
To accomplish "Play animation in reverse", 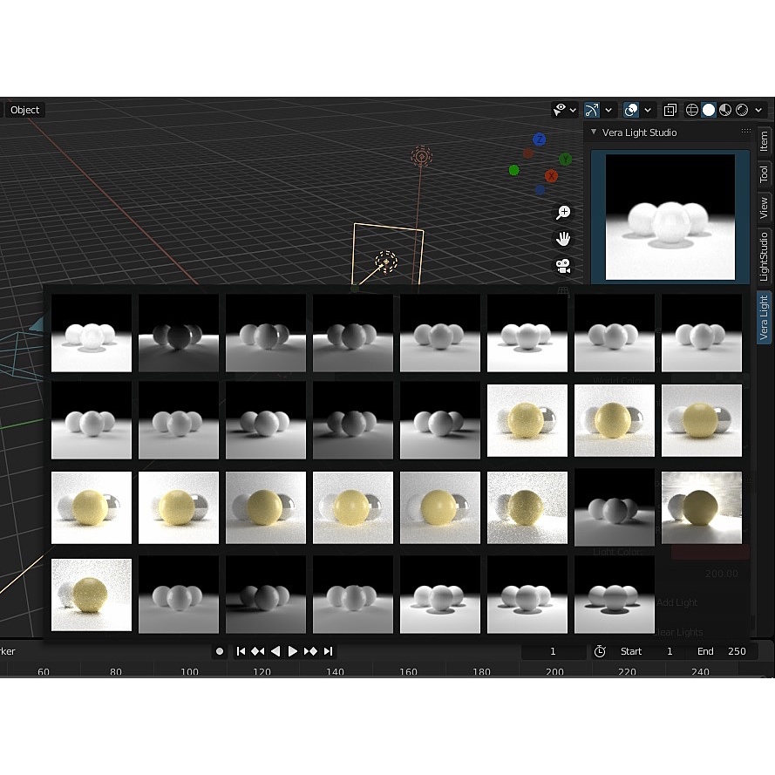I will pyautogui.click(x=275, y=651).
